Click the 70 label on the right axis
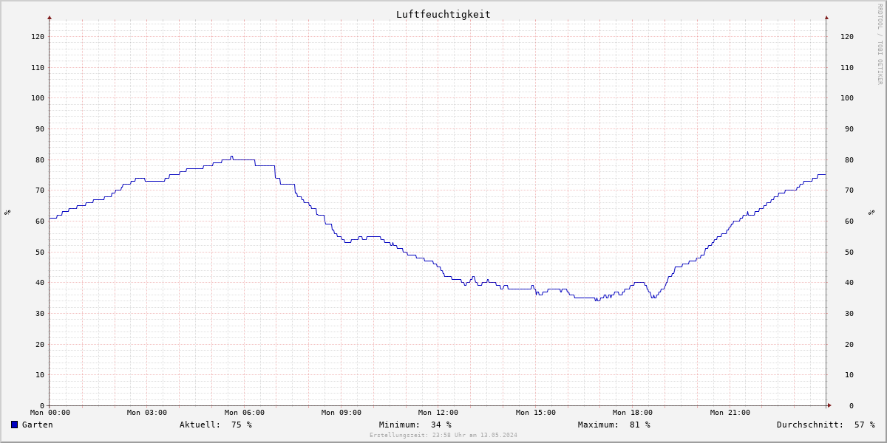The width and height of the screenshot is (887, 443). tap(849, 190)
